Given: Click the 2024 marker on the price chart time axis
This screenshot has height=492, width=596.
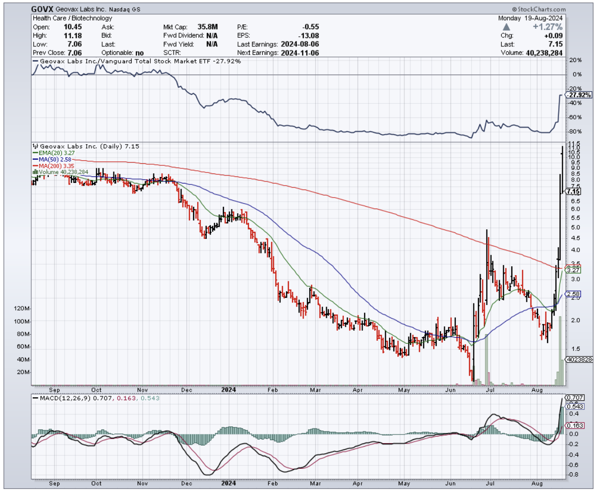Looking at the screenshot, I should [229, 390].
